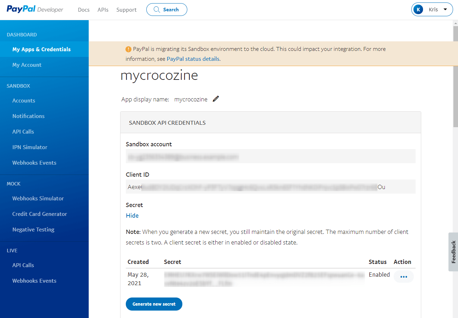Viewport: 458px width, 318px height.
Task: Expand the SANDBOX section in the sidebar
Action: pos(18,86)
